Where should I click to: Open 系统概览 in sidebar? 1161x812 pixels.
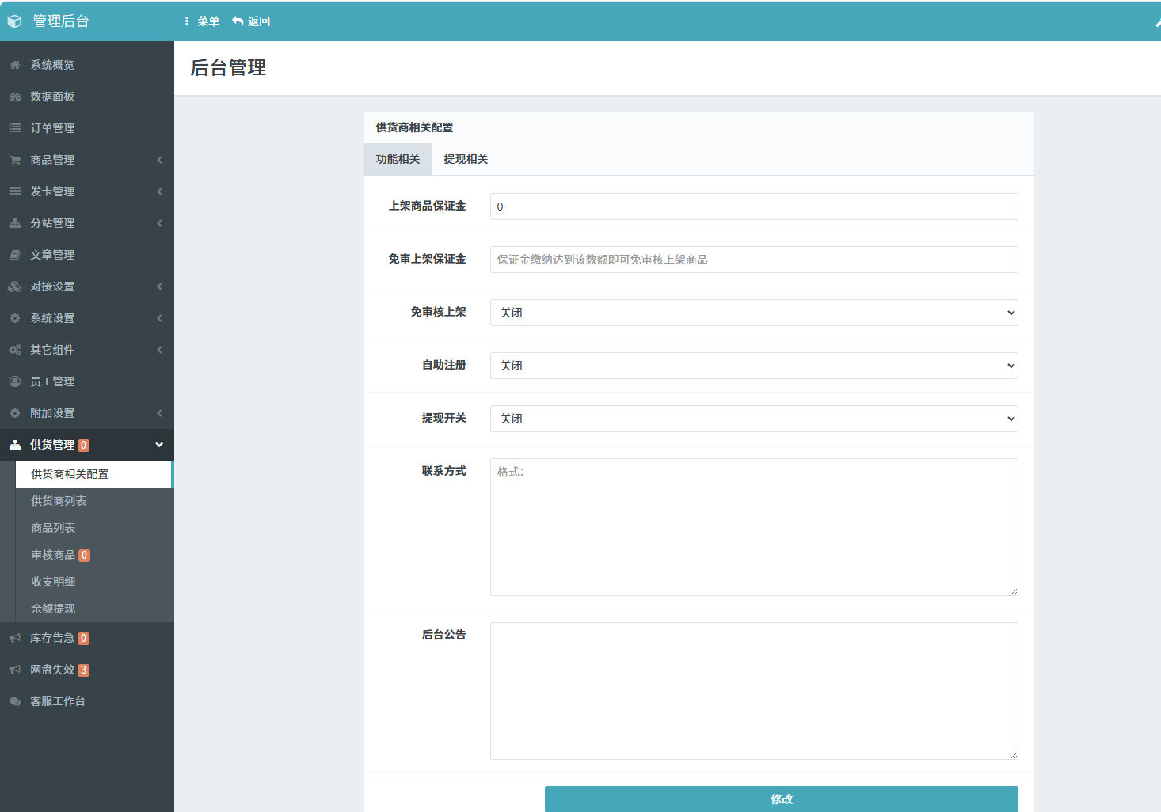click(x=87, y=65)
